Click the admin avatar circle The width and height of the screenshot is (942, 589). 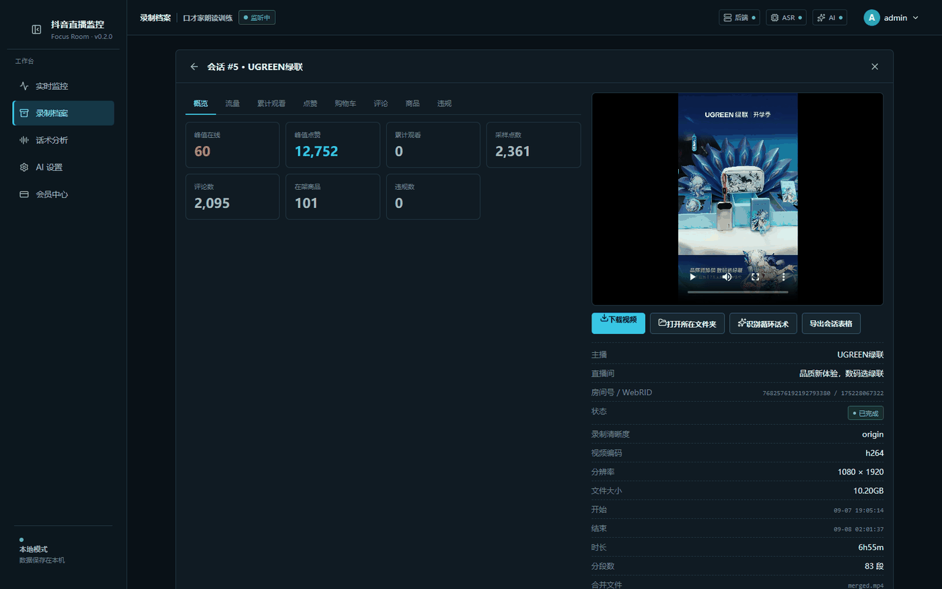click(x=872, y=18)
